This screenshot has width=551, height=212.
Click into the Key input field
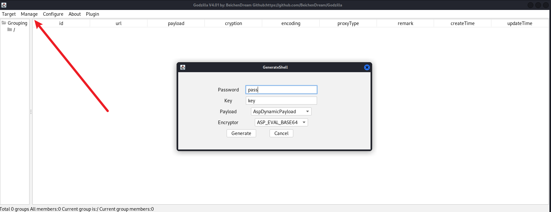click(x=281, y=101)
